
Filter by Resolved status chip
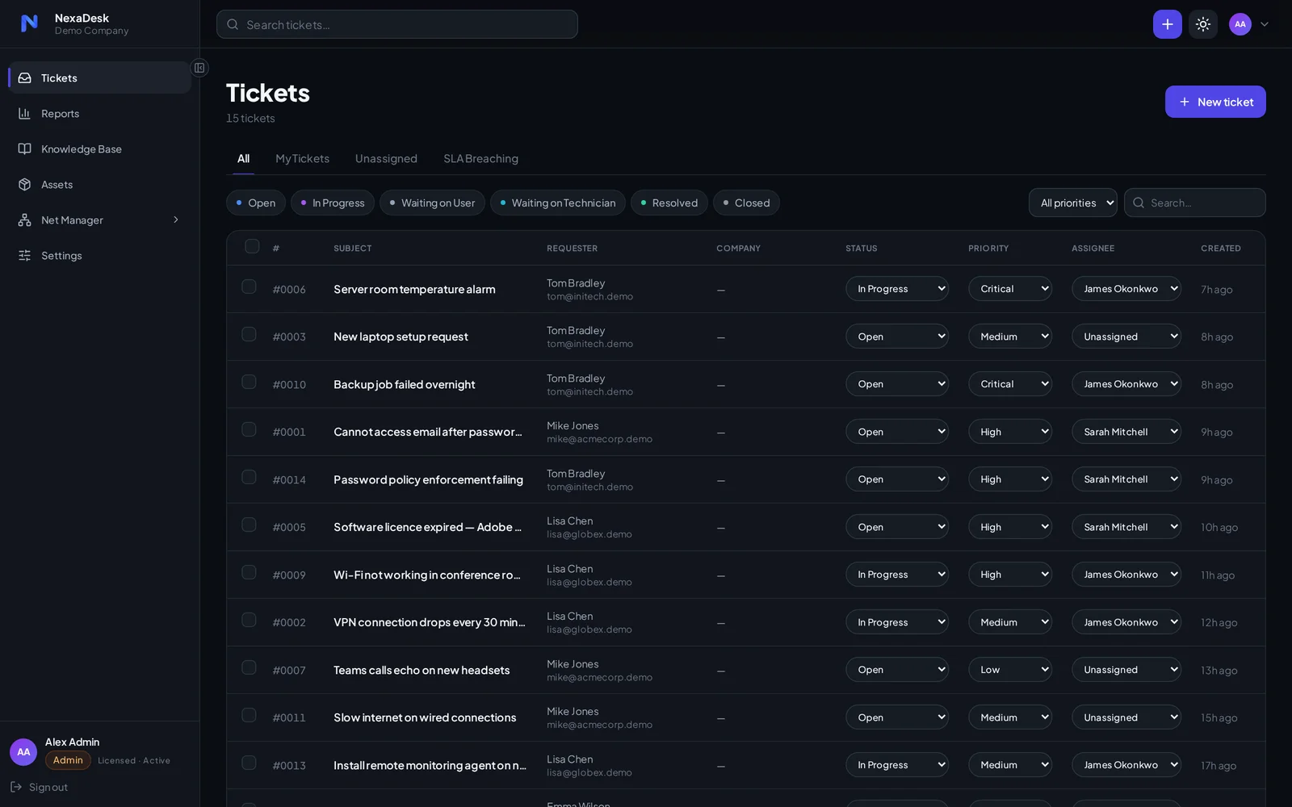669,203
